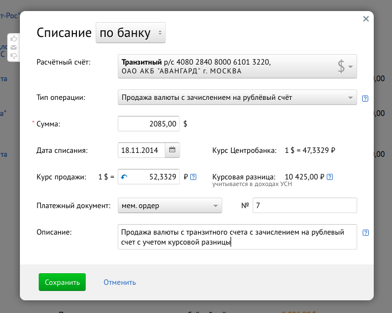Open the Тип операции dropdown

click(x=237, y=97)
